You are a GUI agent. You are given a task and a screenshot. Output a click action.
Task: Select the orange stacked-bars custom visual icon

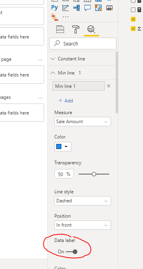(x=55, y=17)
